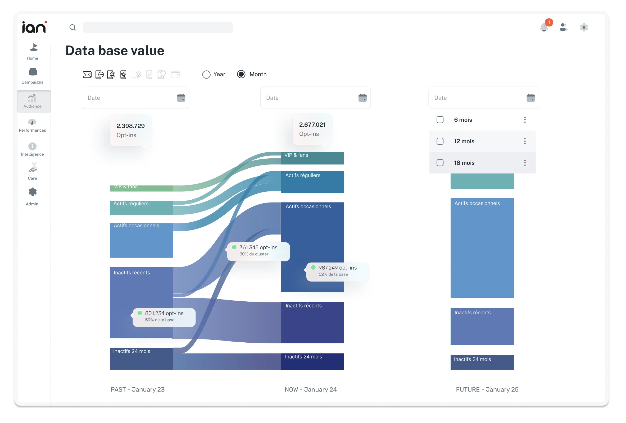Open the Performances sidebar section
626x423 pixels.
[32, 126]
